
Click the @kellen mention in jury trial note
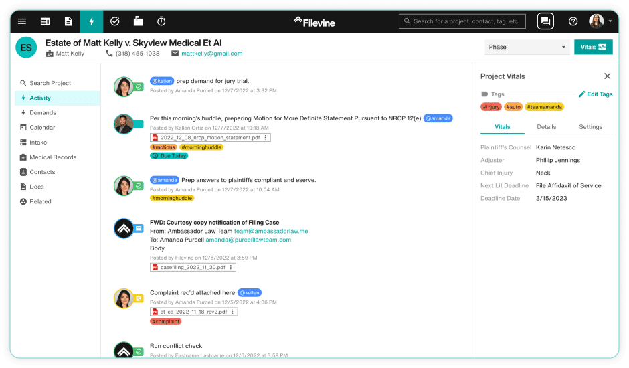pos(162,81)
